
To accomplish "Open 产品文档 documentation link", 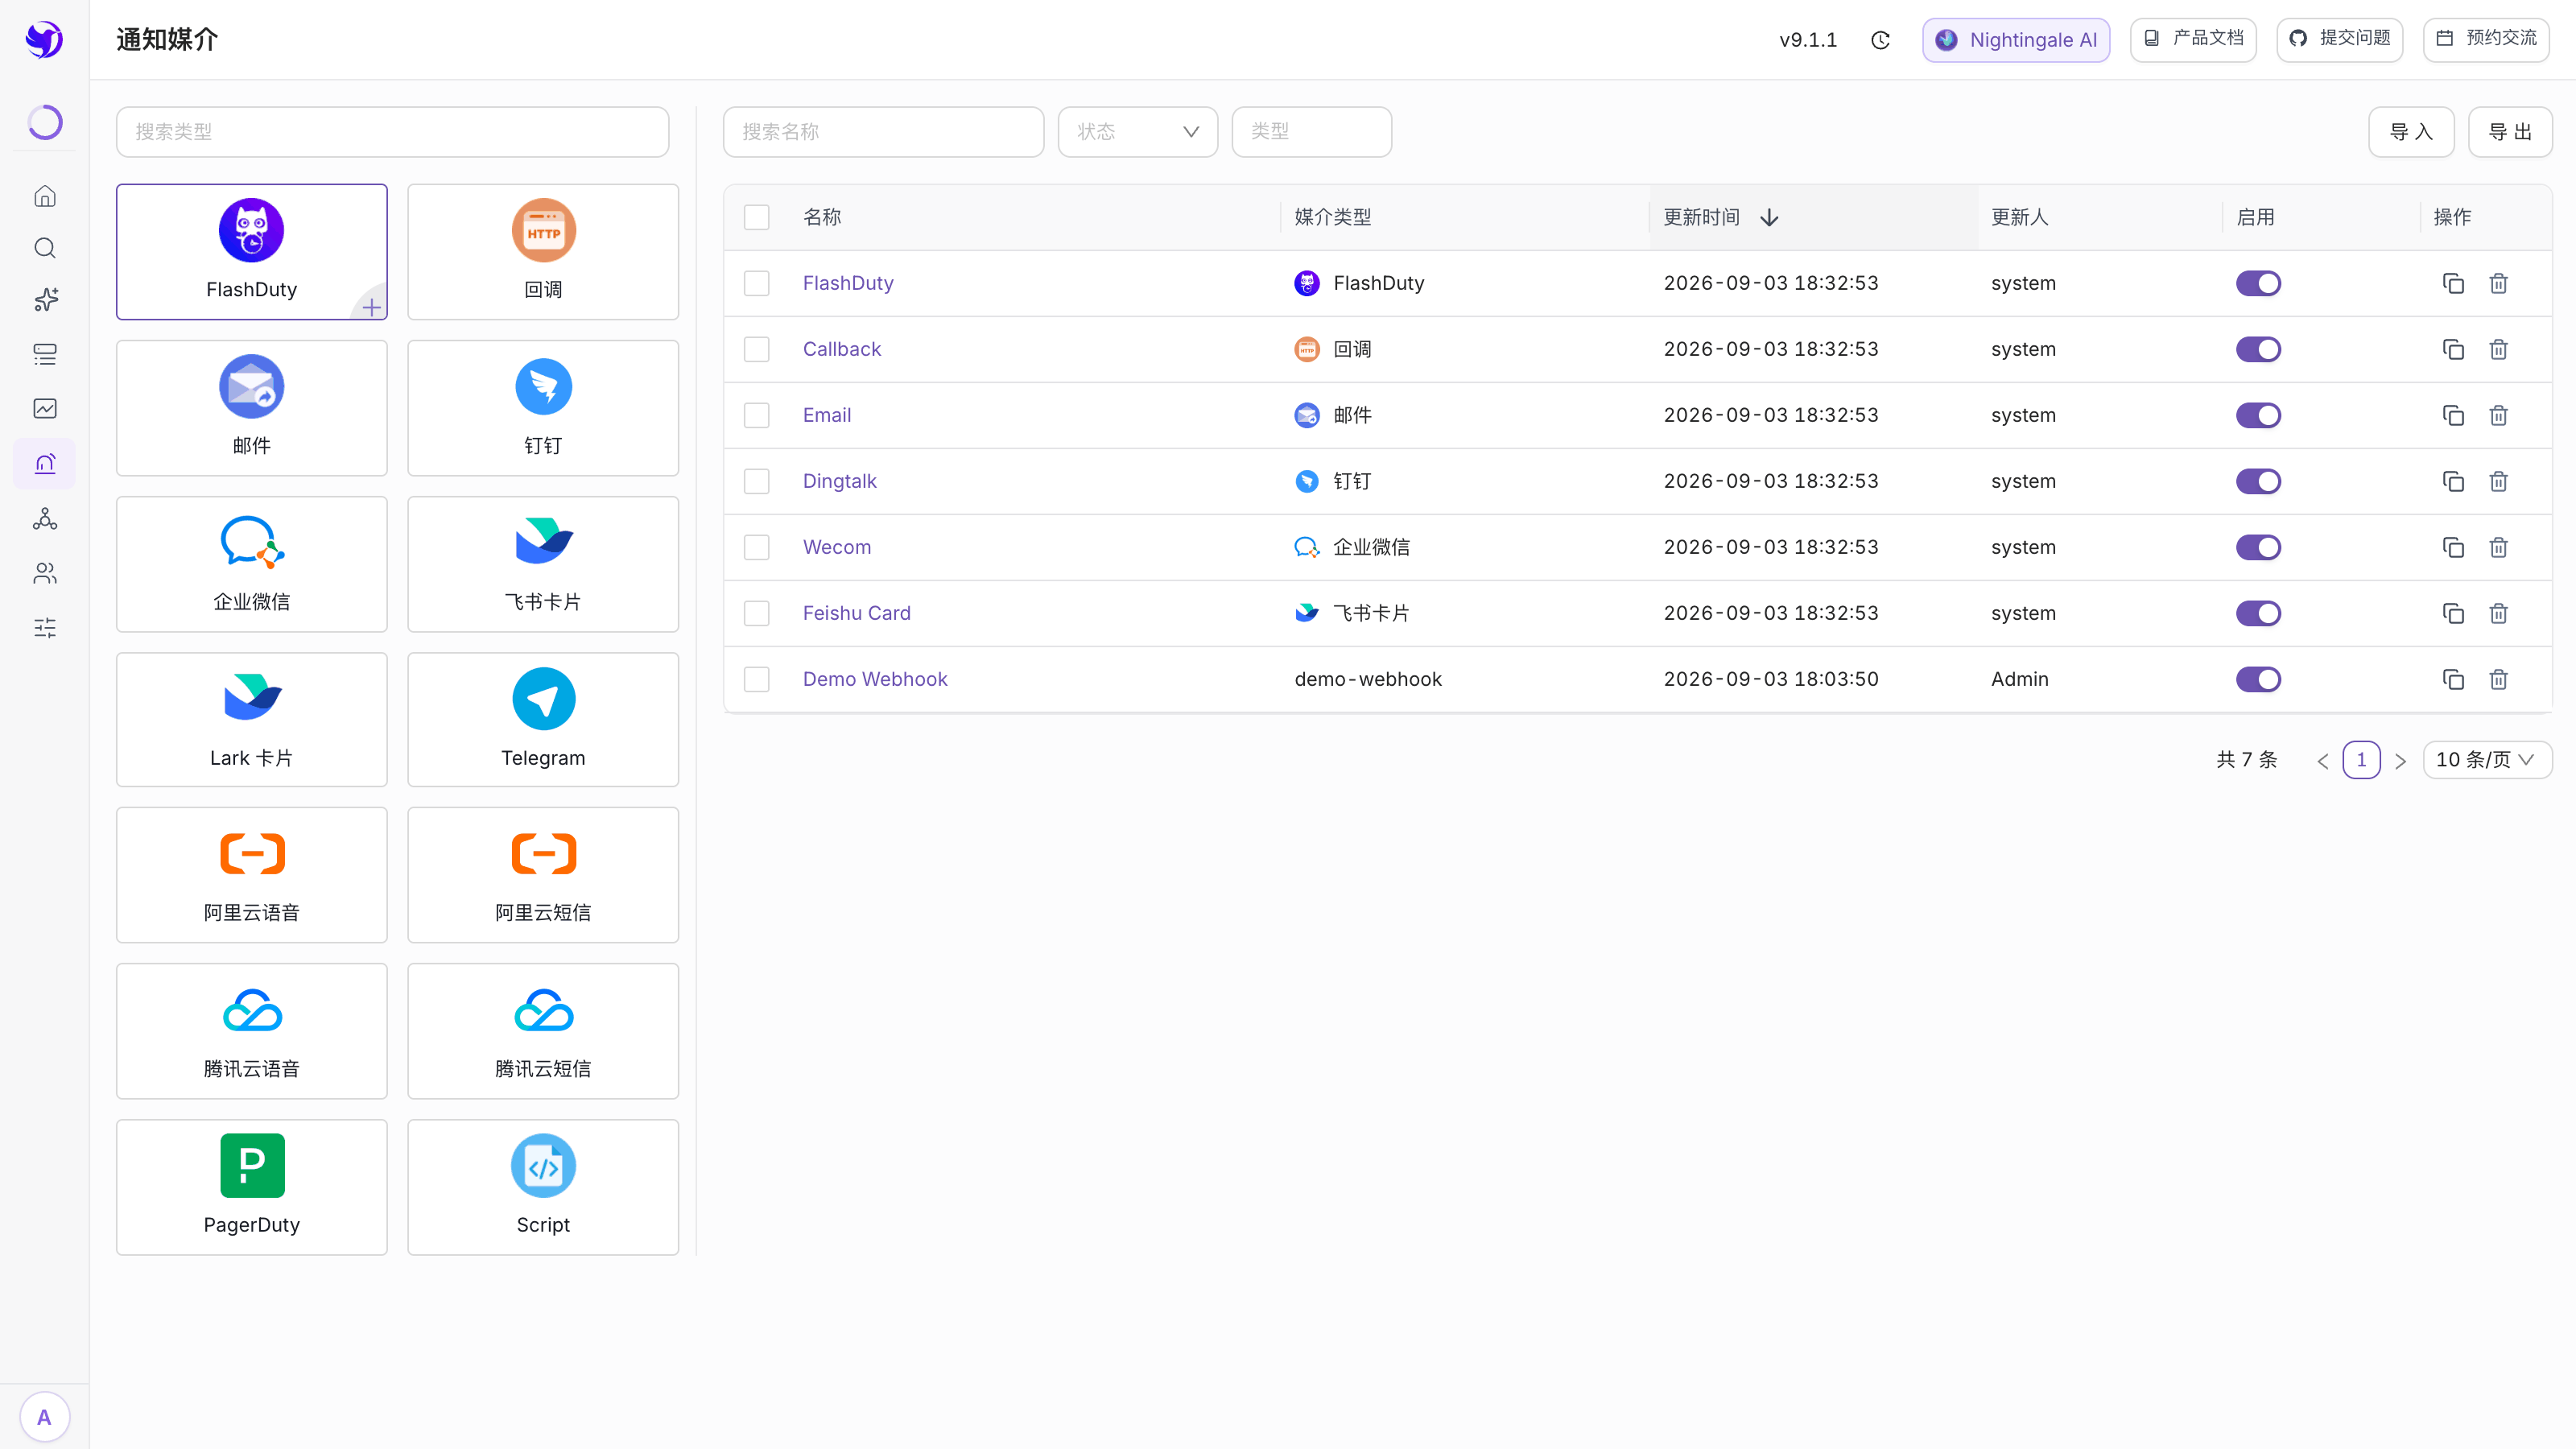I will point(2193,39).
